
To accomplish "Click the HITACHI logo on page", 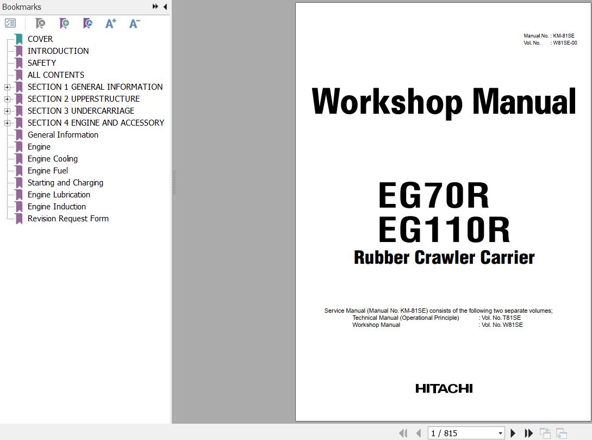I will pyautogui.click(x=444, y=389).
